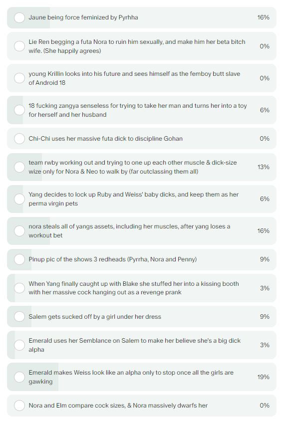Image resolution: width=281 pixels, height=421 pixels.
Task: Pick the 'Salem gets…' option radio button
Action: [19, 317]
